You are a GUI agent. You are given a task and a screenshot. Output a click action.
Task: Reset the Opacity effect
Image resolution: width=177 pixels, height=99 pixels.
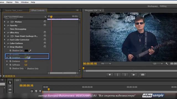[x=45, y=25]
